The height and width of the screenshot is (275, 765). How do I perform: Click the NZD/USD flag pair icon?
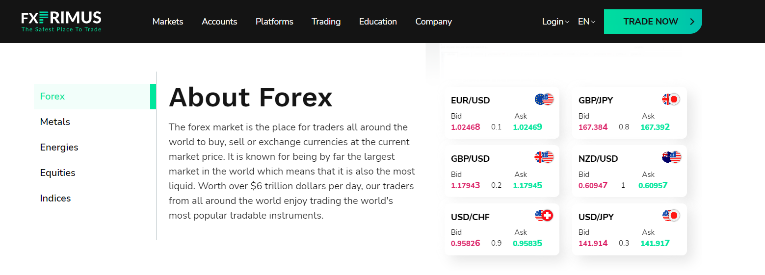[671, 157]
